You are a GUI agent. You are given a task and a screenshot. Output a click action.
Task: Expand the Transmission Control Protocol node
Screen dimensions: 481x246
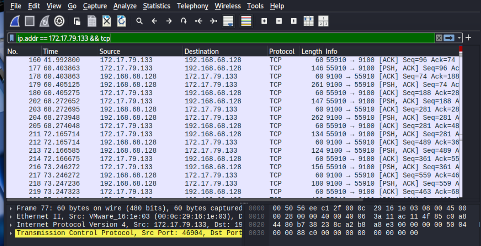[11, 233]
